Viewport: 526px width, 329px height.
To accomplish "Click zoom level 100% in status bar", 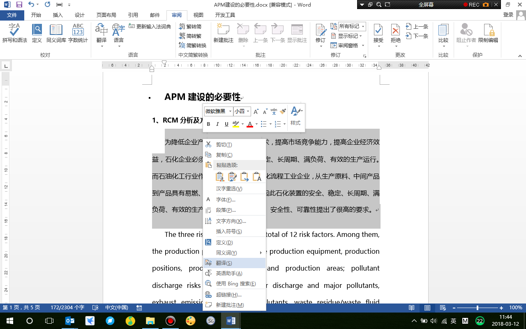I will pyautogui.click(x=516, y=308).
